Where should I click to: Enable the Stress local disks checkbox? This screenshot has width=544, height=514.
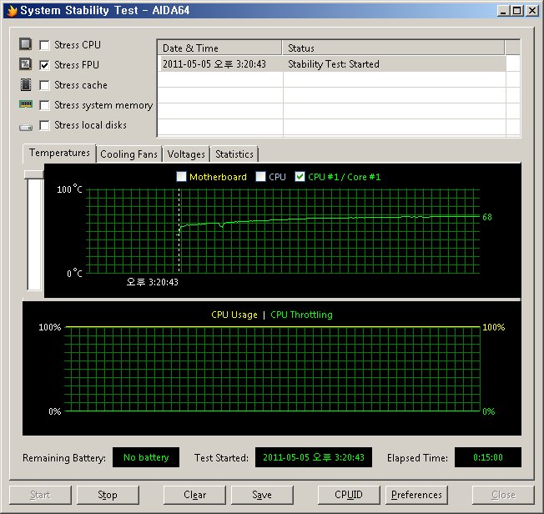(x=44, y=125)
